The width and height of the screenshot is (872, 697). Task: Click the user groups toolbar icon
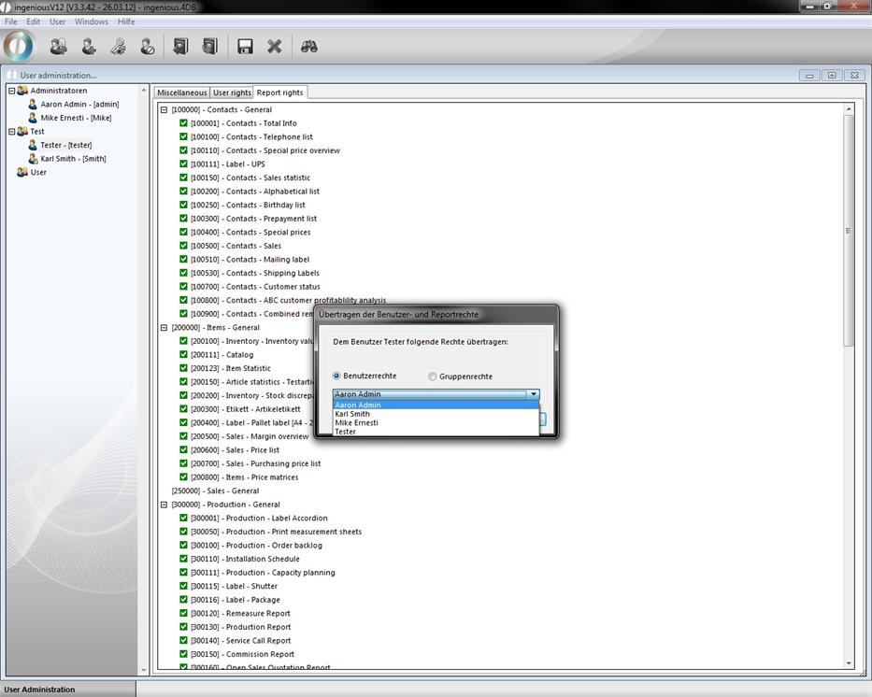pyautogui.click(x=58, y=47)
